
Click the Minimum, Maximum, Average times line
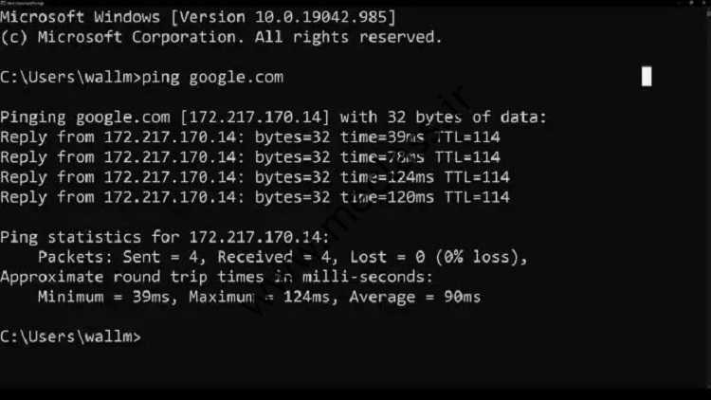(x=259, y=297)
